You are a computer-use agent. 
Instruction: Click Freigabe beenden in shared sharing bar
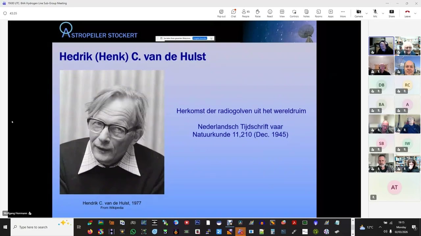coord(200,38)
